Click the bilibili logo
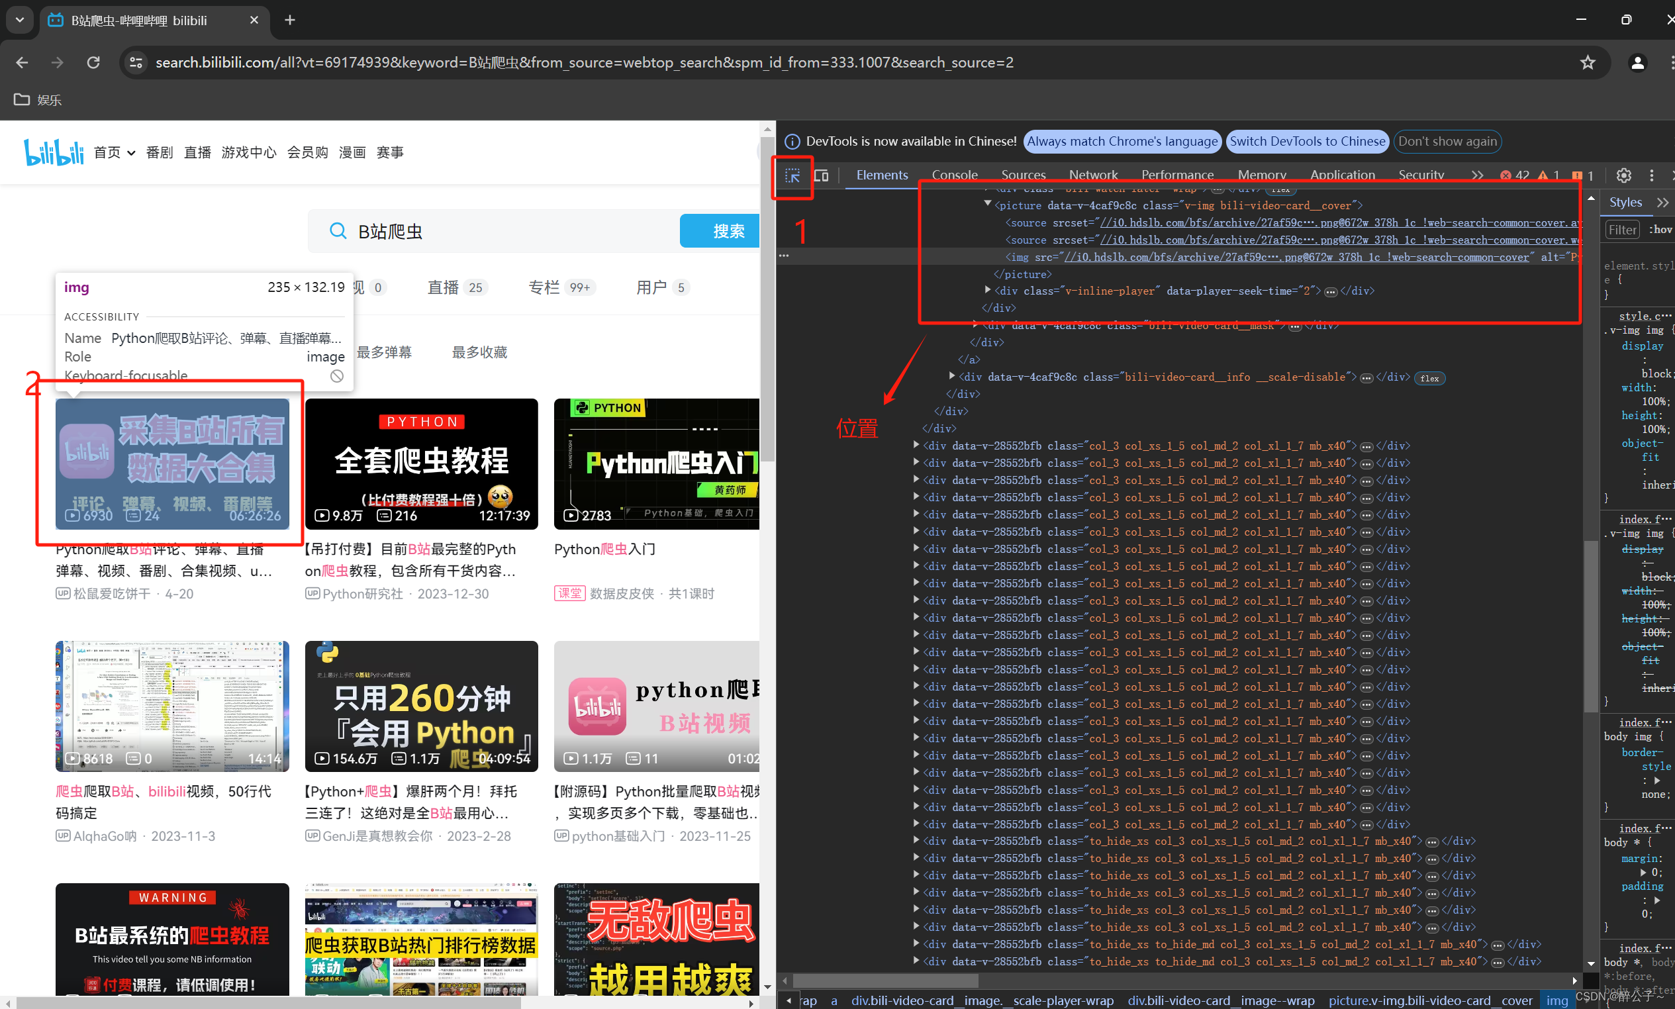The width and height of the screenshot is (1675, 1009). (x=54, y=152)
